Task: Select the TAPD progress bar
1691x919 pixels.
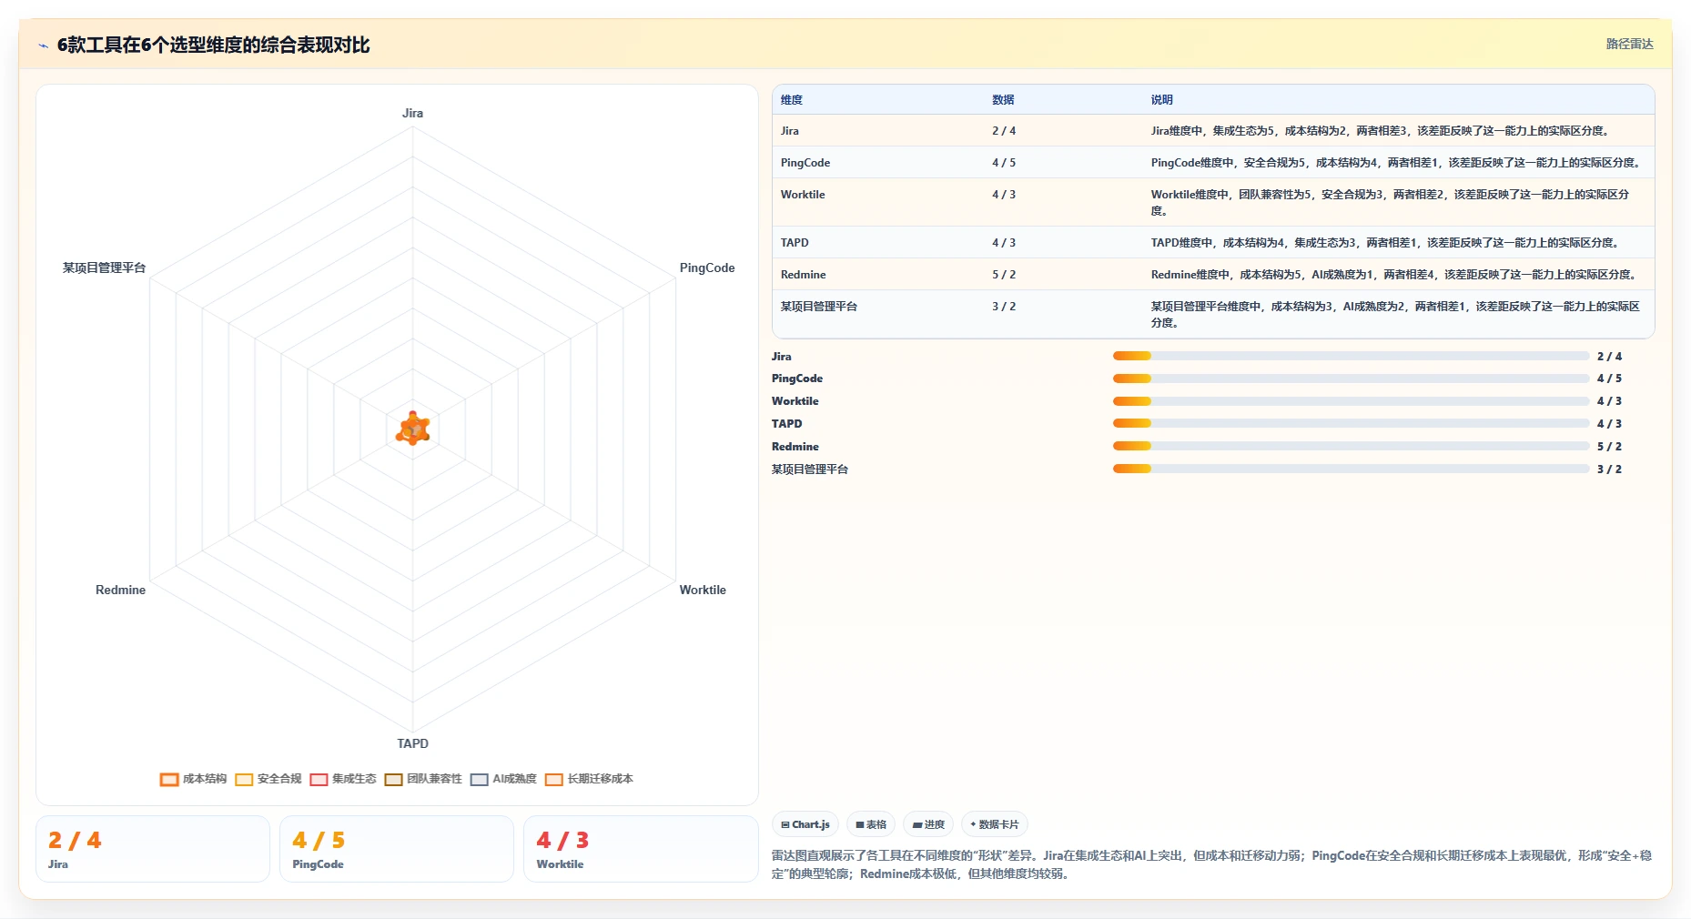Action: pyautogui.click(x=1351, y=423)
